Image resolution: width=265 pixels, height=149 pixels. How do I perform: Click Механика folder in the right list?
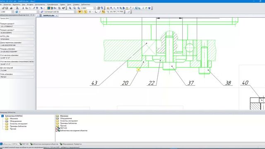tap(64, 116)
